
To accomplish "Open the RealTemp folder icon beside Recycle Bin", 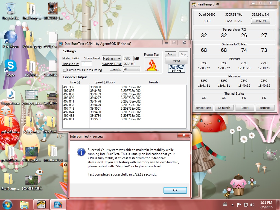I will coord(32,11).
